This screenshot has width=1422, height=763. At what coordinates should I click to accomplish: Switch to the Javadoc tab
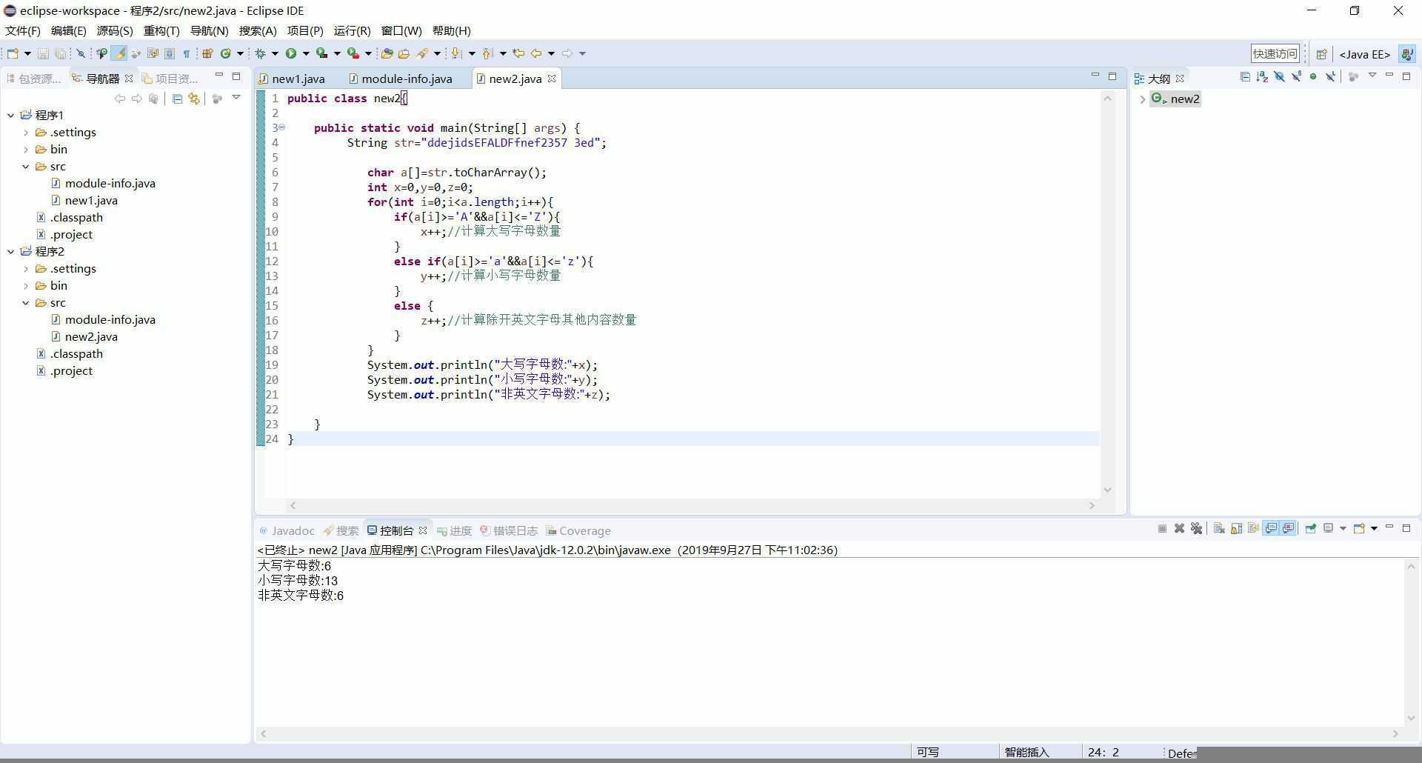(287, 530)
